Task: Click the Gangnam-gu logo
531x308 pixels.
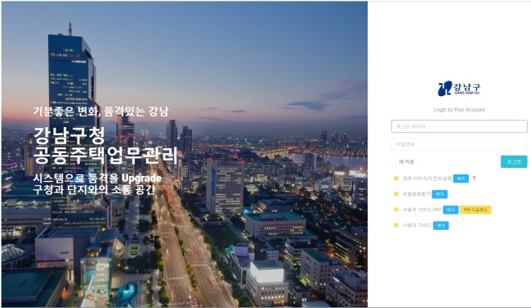Action: [x=459, y=89]
